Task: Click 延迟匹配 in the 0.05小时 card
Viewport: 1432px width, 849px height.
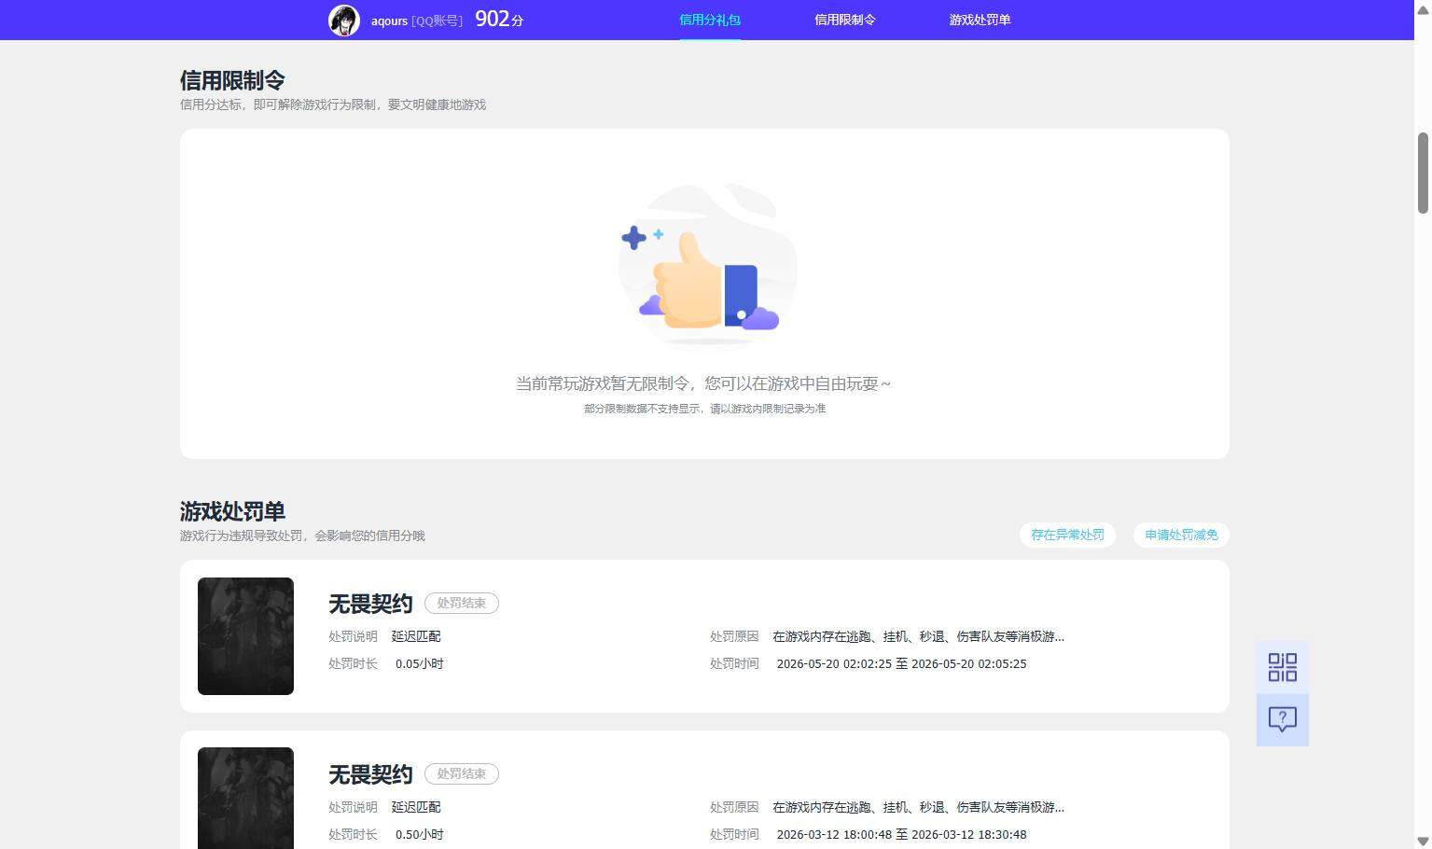Action: coord(416,636)
